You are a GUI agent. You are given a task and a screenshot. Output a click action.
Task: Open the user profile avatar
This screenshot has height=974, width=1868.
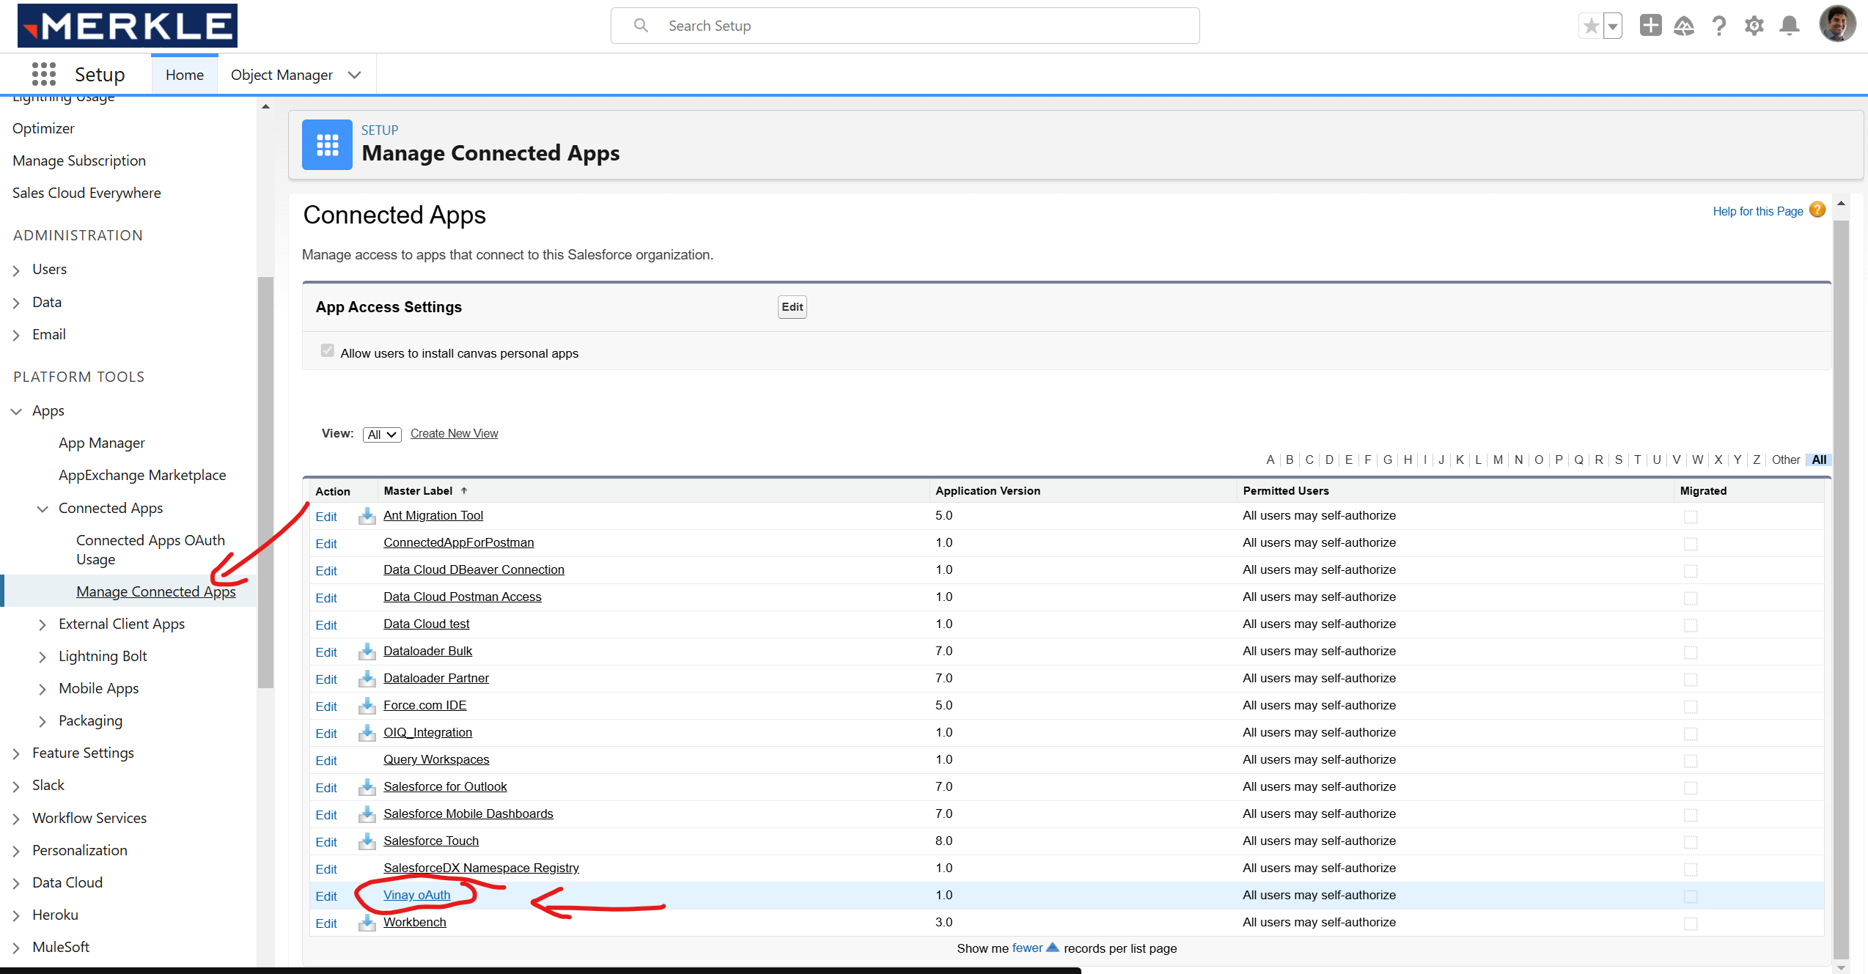click(1837, 25)
